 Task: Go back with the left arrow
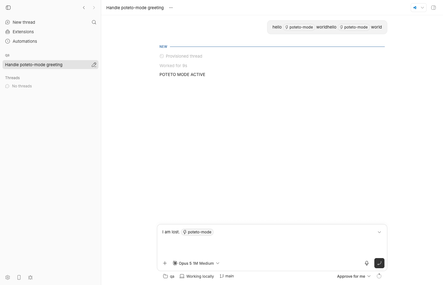tap(84, 8)
